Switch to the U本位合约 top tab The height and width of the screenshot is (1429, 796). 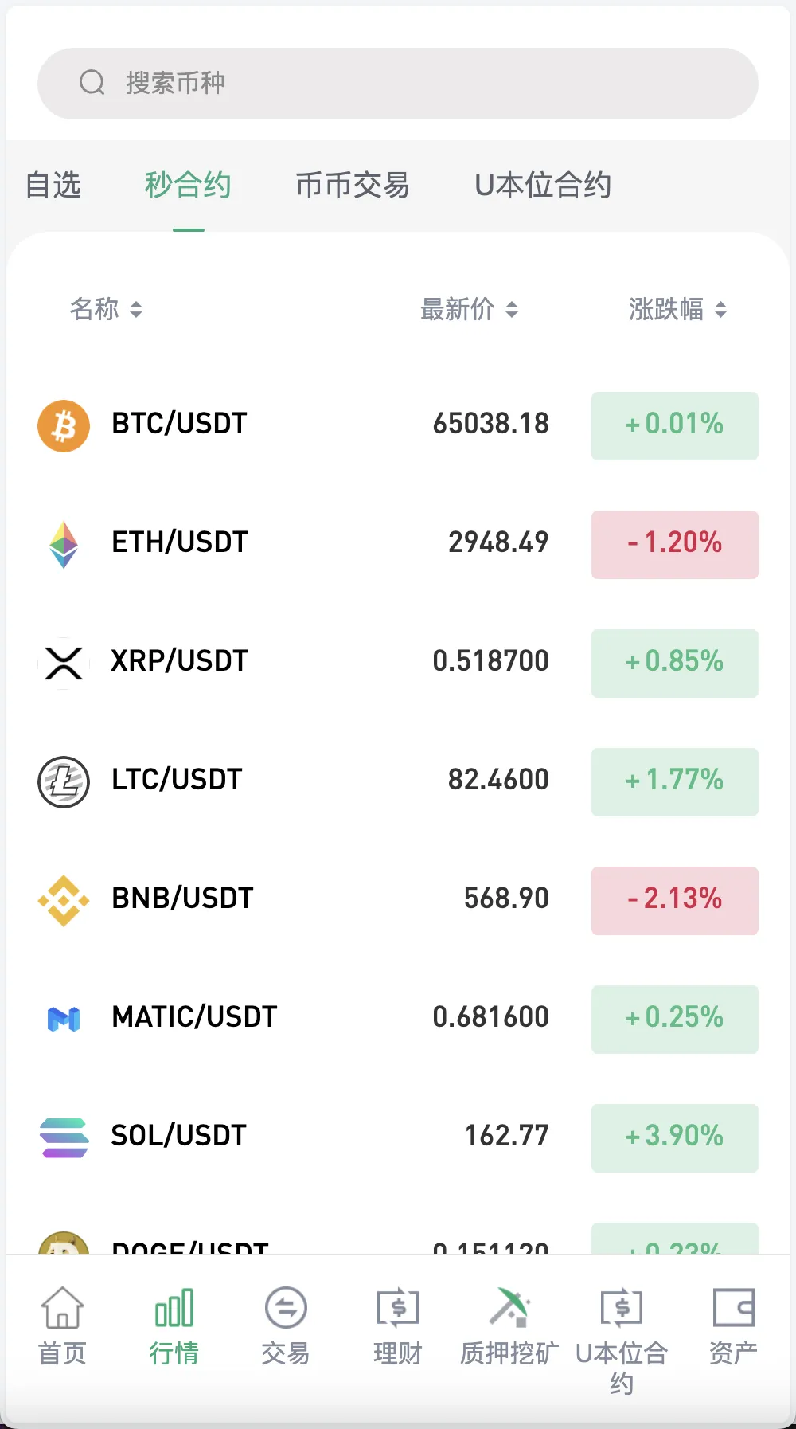(x=543, y=185)
